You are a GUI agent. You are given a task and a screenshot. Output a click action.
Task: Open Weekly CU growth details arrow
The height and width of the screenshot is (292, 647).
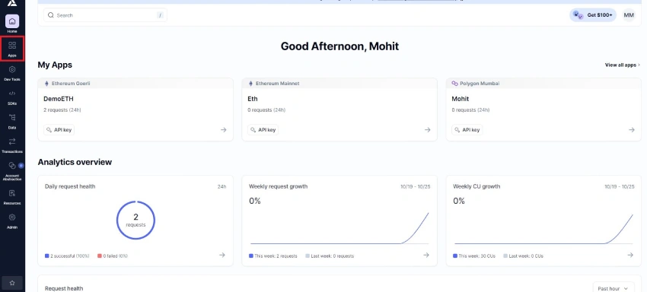[630, 255]
